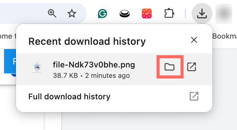Open the partially visible Bookmarks item at right
Viewport: 237px width, 130px height.
tap(225, 36)
